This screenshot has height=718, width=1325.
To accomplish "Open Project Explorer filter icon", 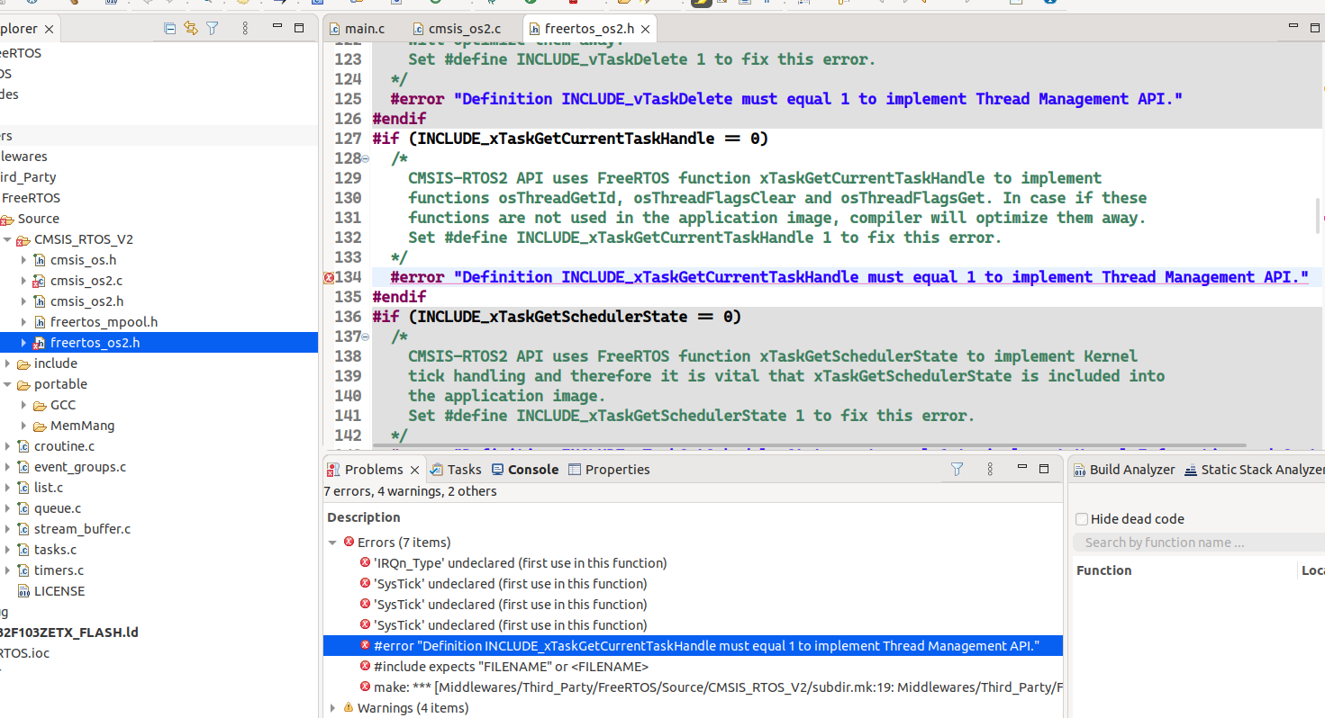I will 213,29.
